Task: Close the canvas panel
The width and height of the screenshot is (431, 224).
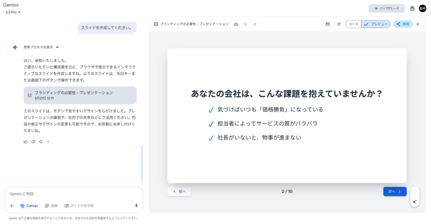Action: [418, 24]
